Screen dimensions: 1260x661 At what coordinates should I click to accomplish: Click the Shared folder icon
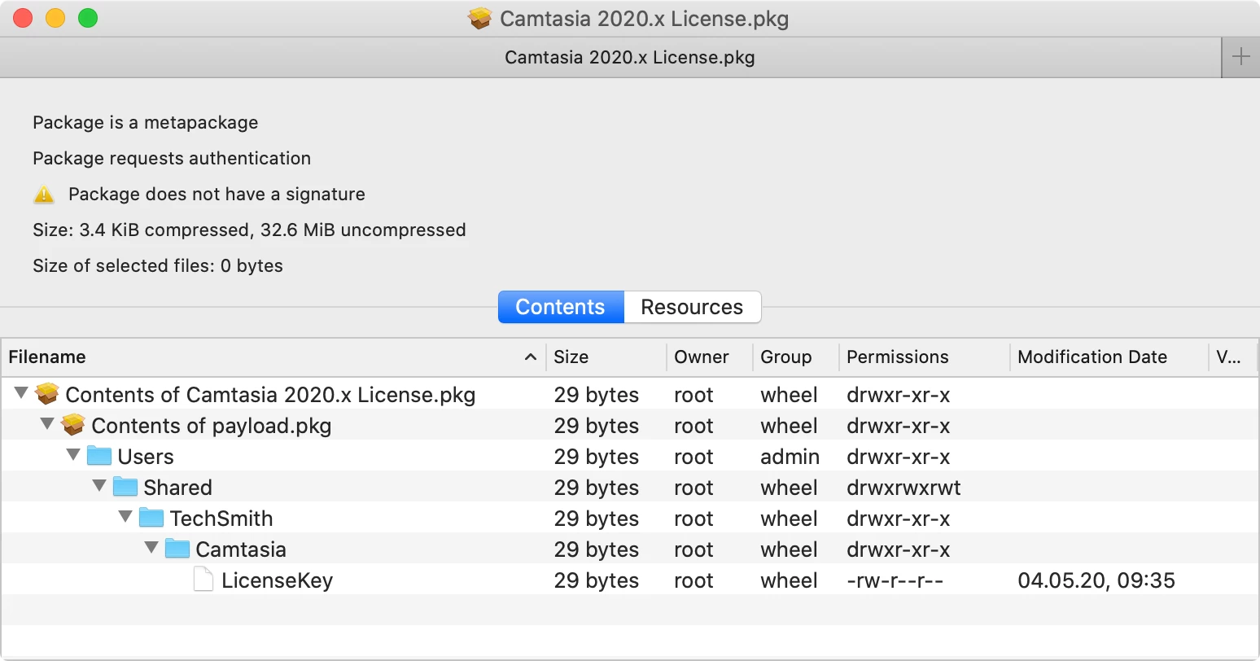[x=125, y=487]
